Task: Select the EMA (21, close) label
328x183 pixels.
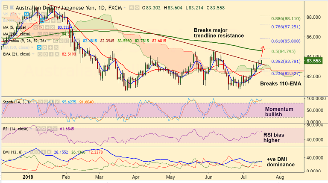Action: (x=17, y=54)
